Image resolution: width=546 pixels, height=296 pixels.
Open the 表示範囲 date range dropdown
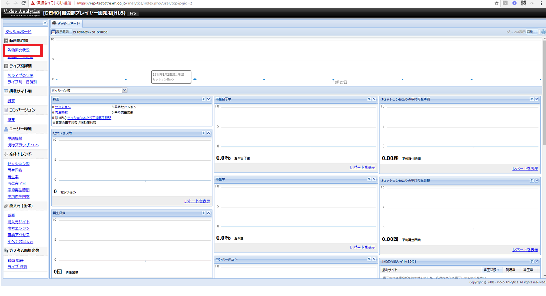(x=61, y=32)
